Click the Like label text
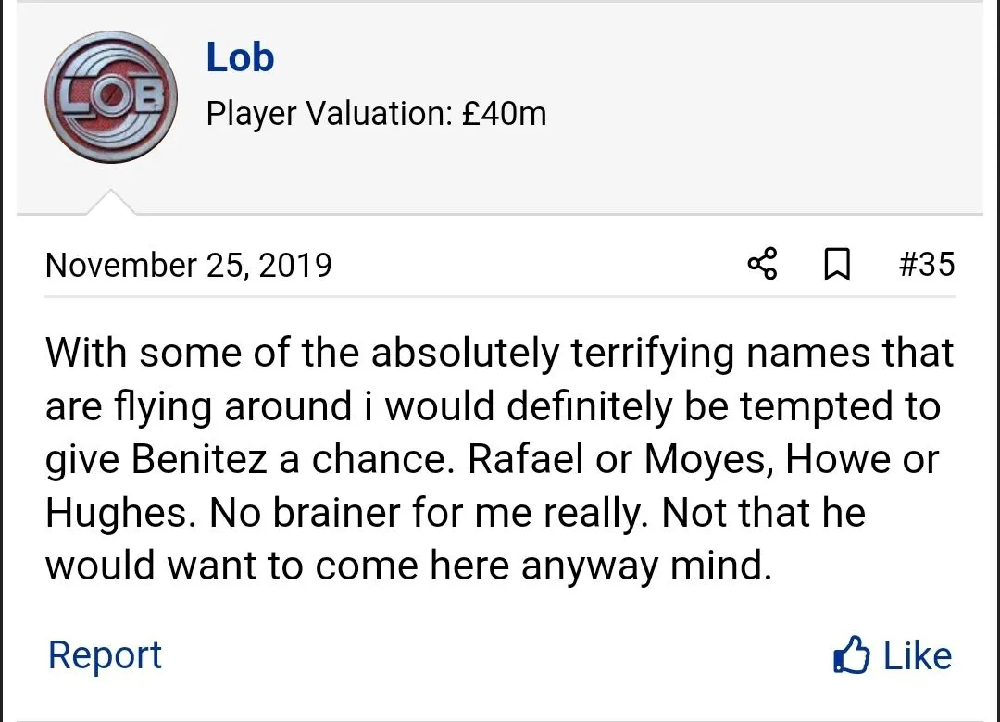Viewport: 1000px width, 722px height. click(917, 655)
